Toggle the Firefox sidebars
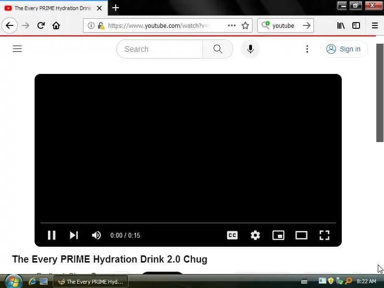The width and height of the screenshot is (384, 288). point(356,25)
